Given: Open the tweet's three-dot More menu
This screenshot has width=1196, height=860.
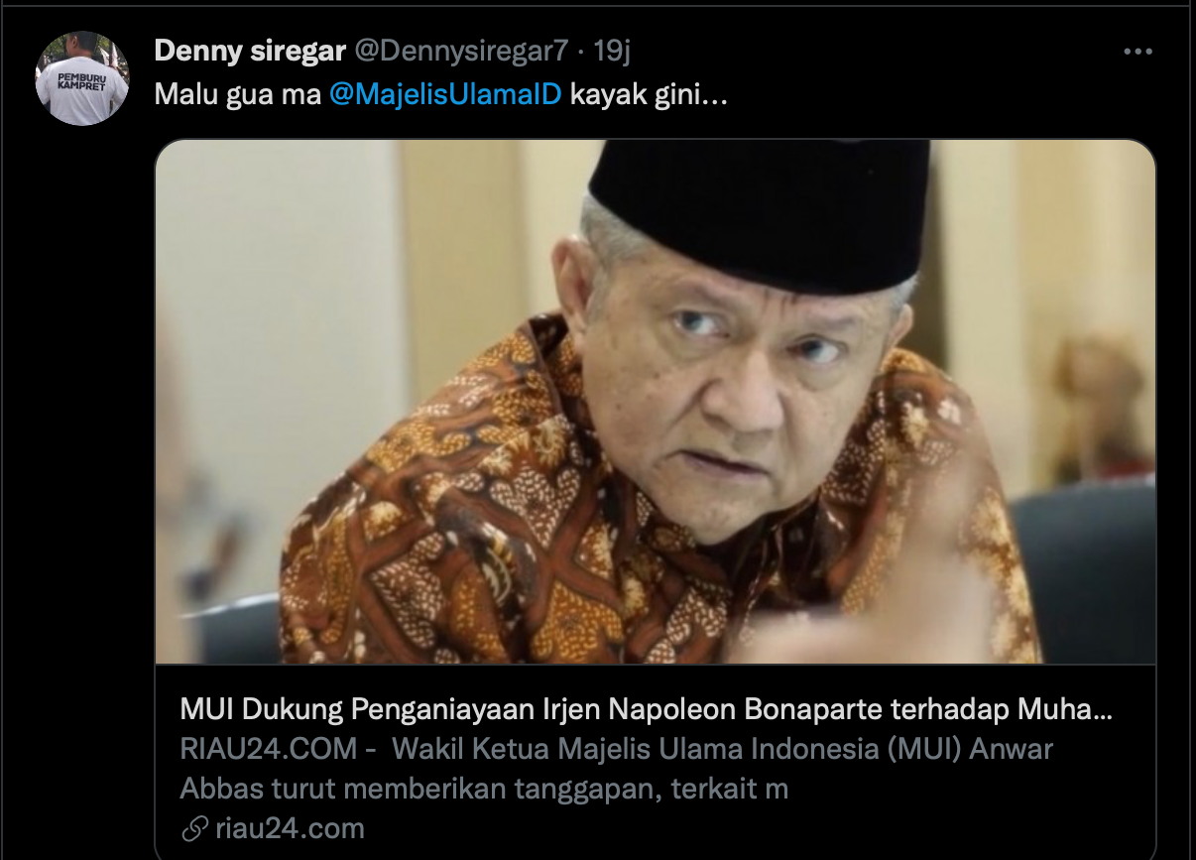Looking at the screenshot, I should coord(1137,53).
